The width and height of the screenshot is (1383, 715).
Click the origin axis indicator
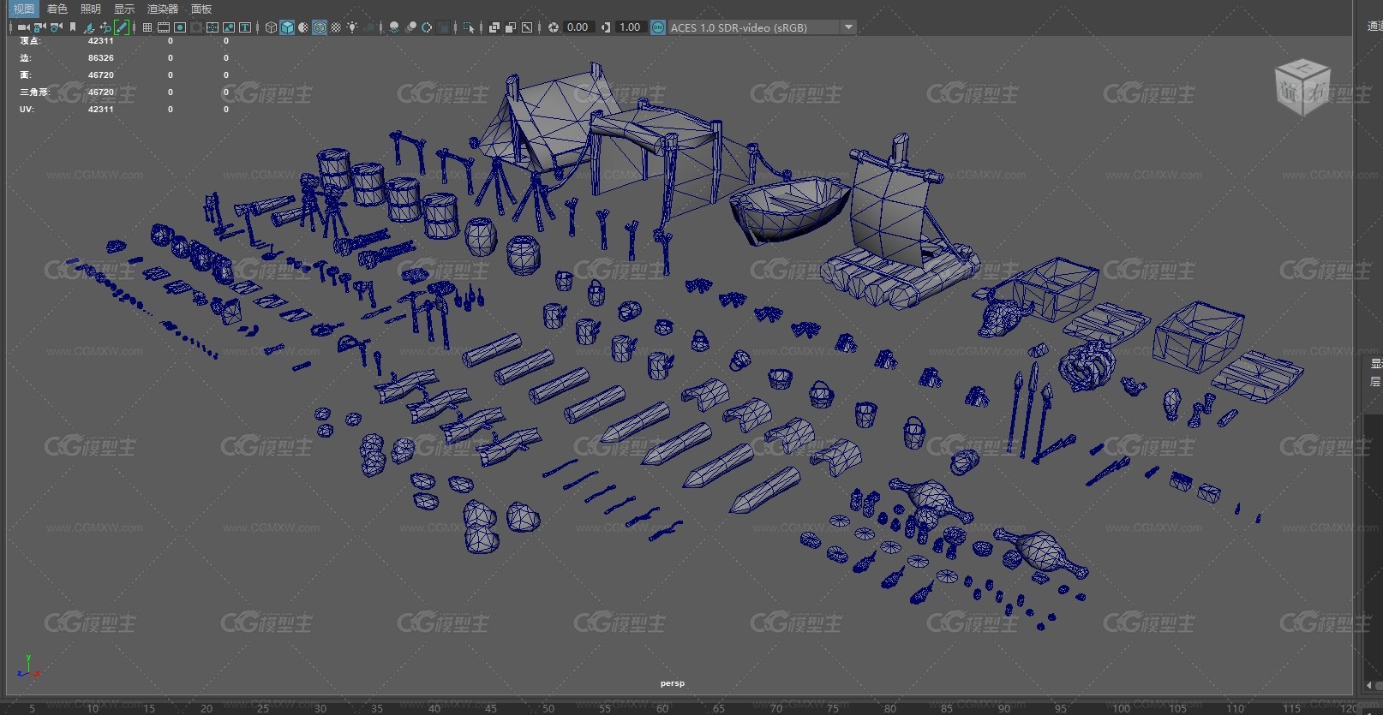point(28,667)
